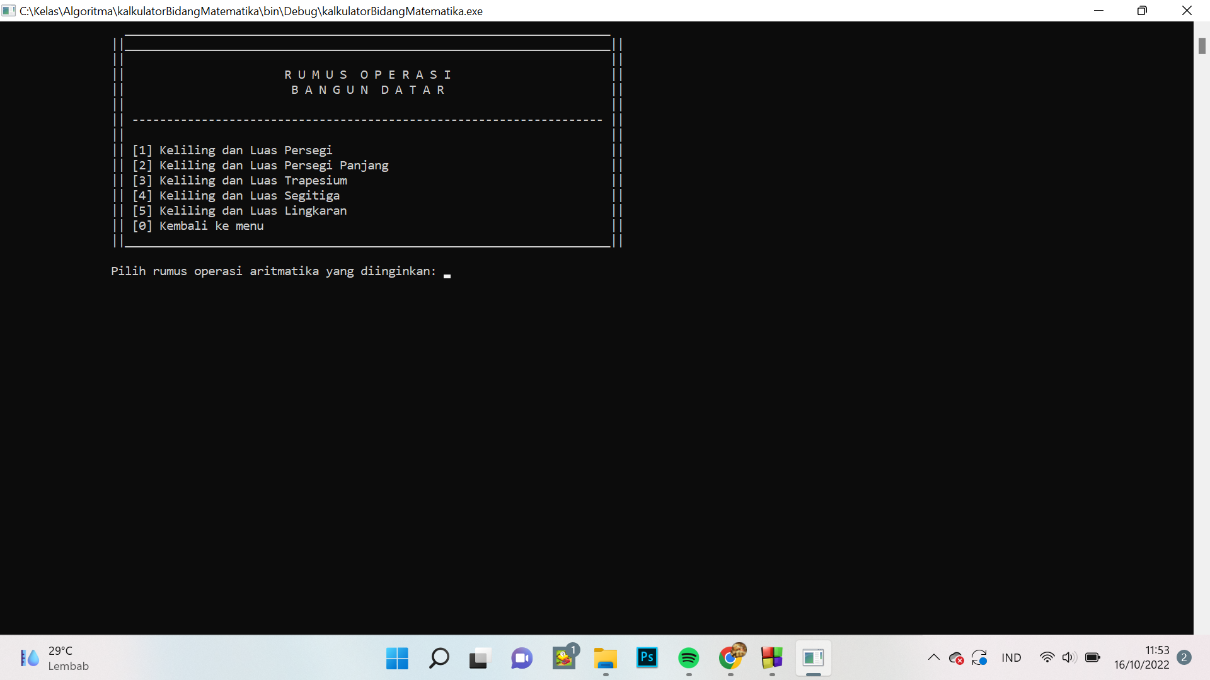Click the speaker volume tray icon
1210x680 pixels.
[1069, 658]
